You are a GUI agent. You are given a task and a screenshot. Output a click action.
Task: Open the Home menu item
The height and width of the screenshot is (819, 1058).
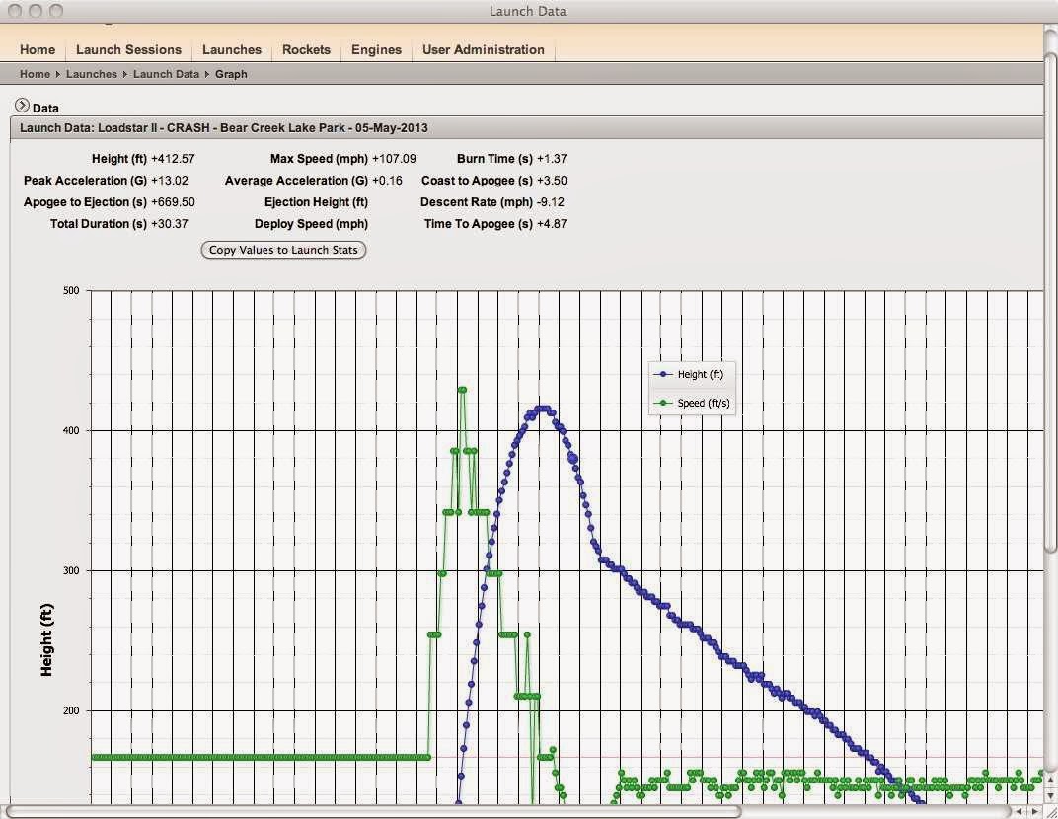pos(38,50)
